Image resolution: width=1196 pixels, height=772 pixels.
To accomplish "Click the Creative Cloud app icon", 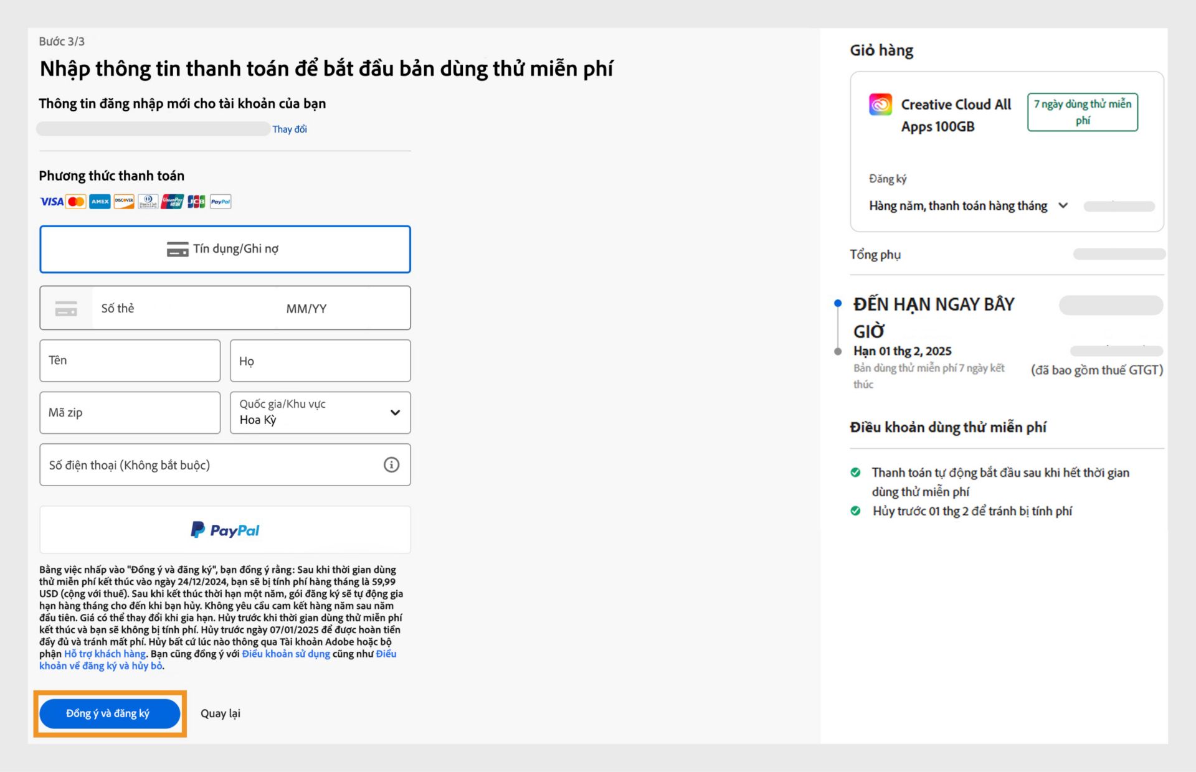I will click(x=880, y=104).
